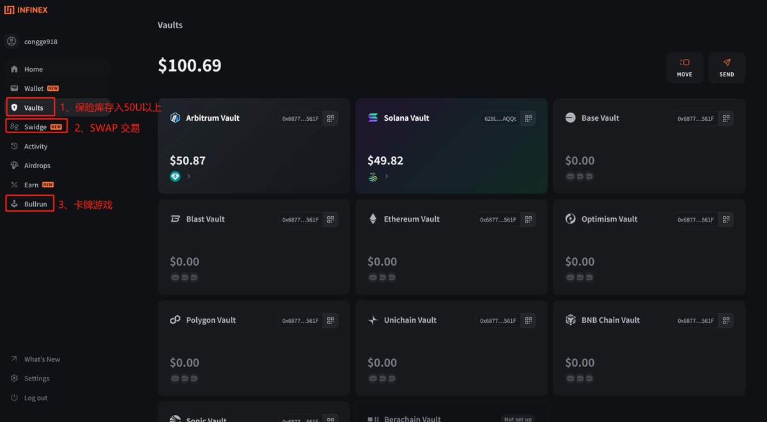Expand Solana Vault token chevron

[386, 176]
